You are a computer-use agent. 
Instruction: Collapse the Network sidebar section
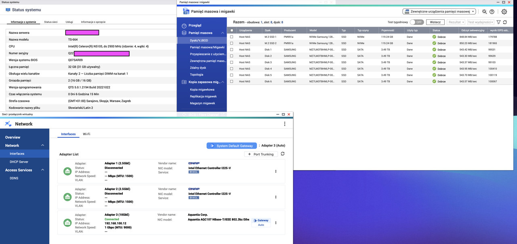coord(43,145)
